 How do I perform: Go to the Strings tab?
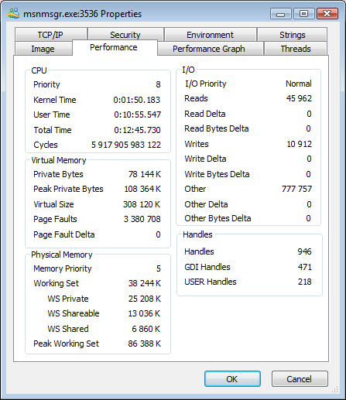(293, 35)
